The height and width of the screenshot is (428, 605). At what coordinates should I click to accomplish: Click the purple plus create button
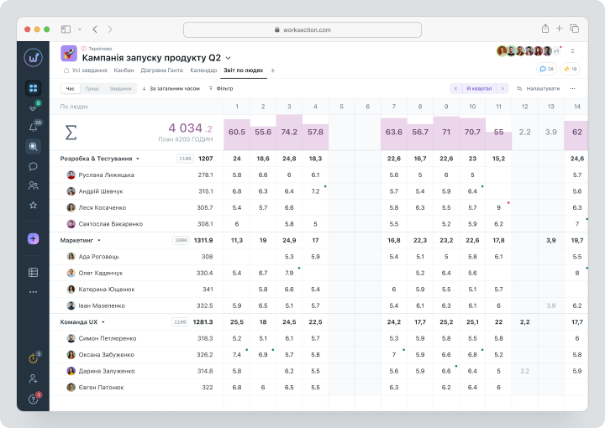(x=33, y=239)
